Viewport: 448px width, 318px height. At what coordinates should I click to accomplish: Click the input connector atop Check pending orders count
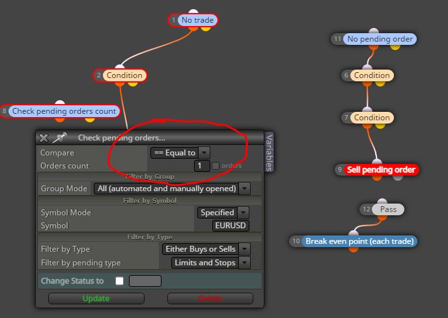(60, 103)
